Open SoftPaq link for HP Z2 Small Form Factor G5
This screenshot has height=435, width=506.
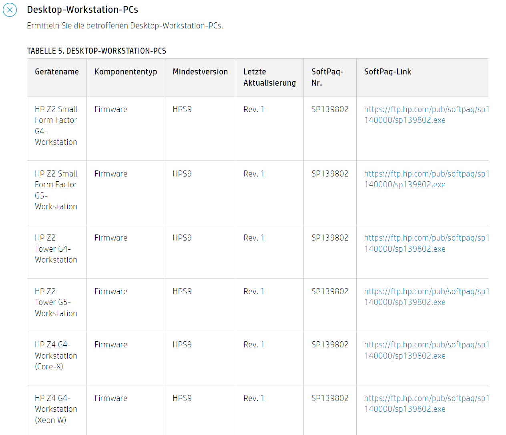tap(426, 179)
